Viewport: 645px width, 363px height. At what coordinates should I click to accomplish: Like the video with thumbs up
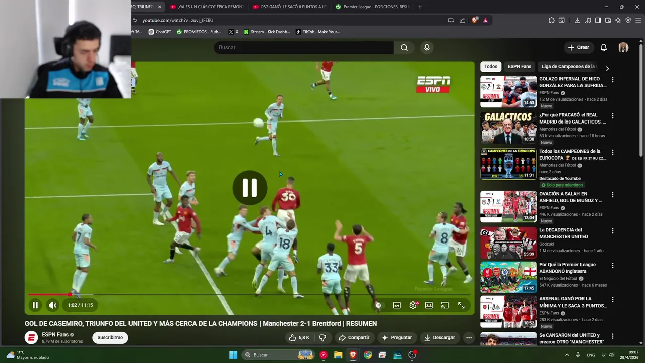tap(299, 338)
